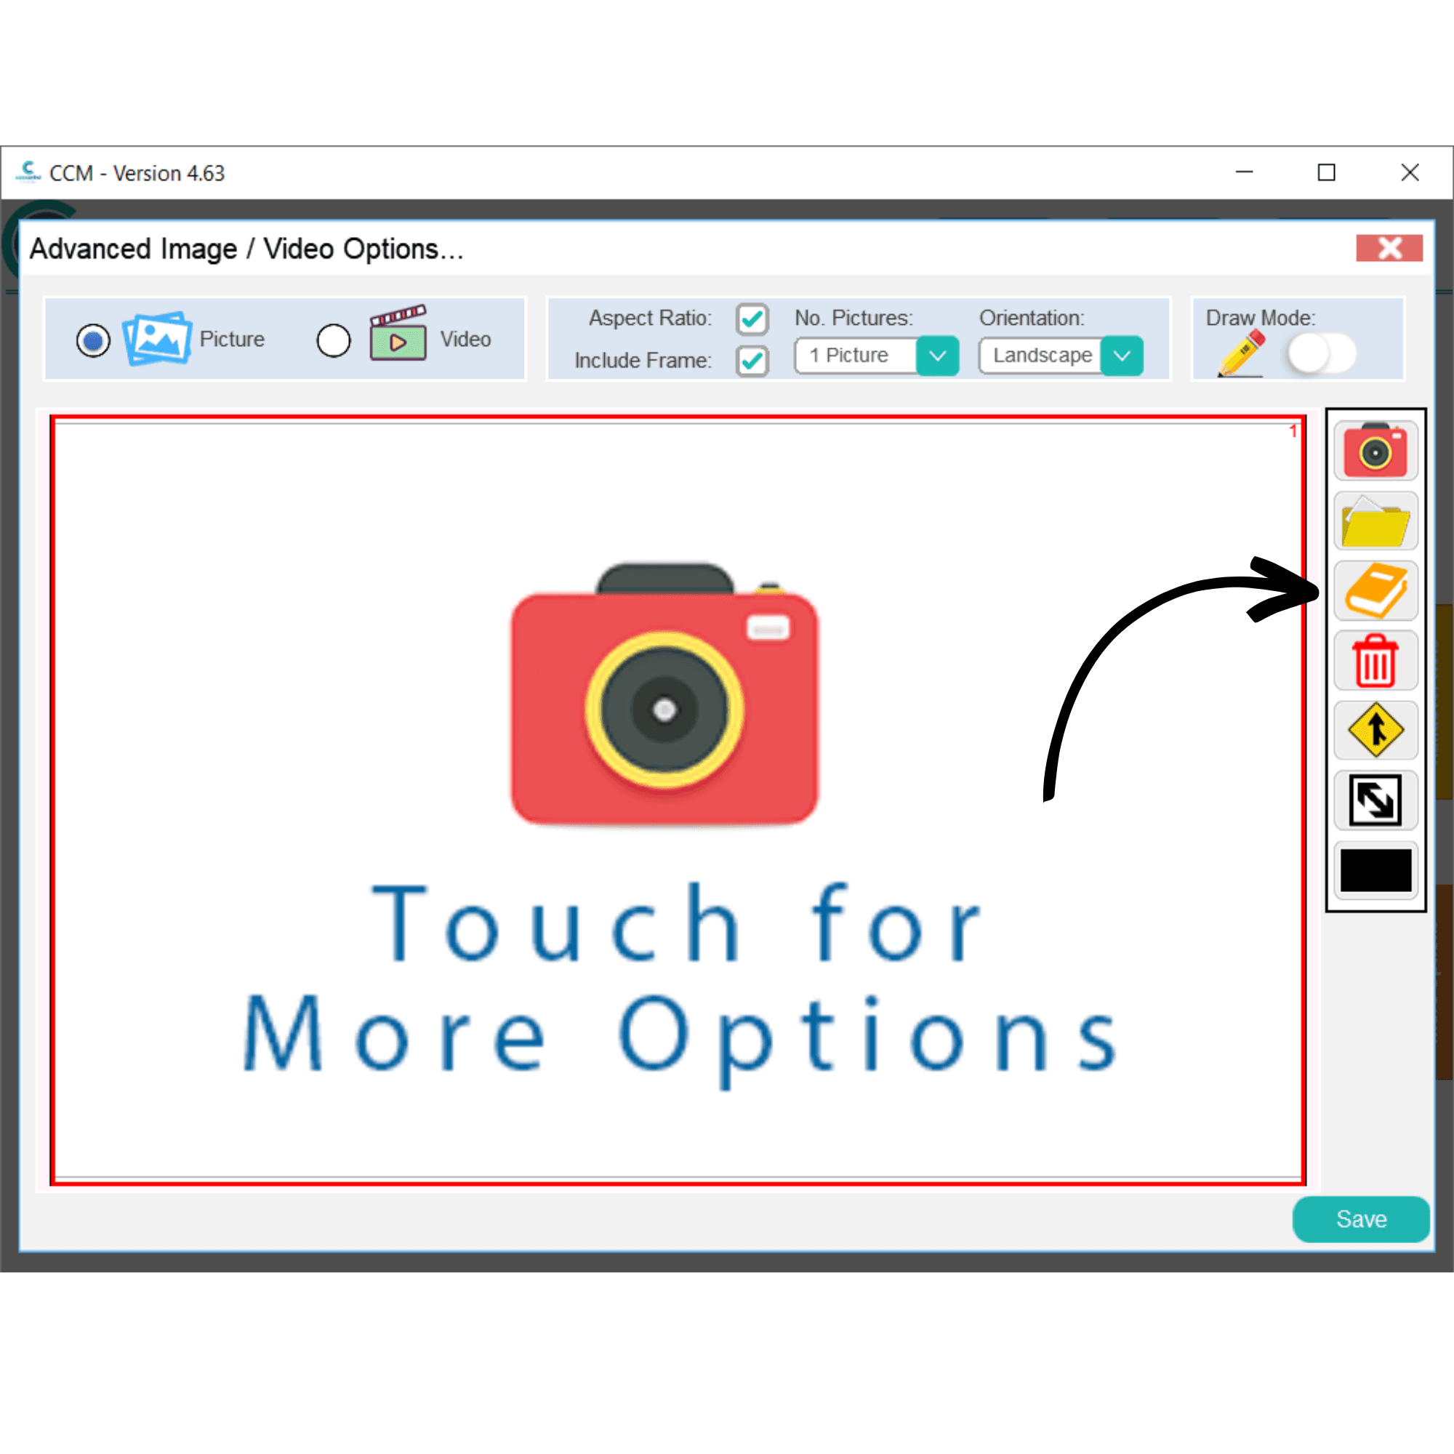Click the Landscape combo box field
This screenshot has height=1454, width=1454.
[1040, 356]
